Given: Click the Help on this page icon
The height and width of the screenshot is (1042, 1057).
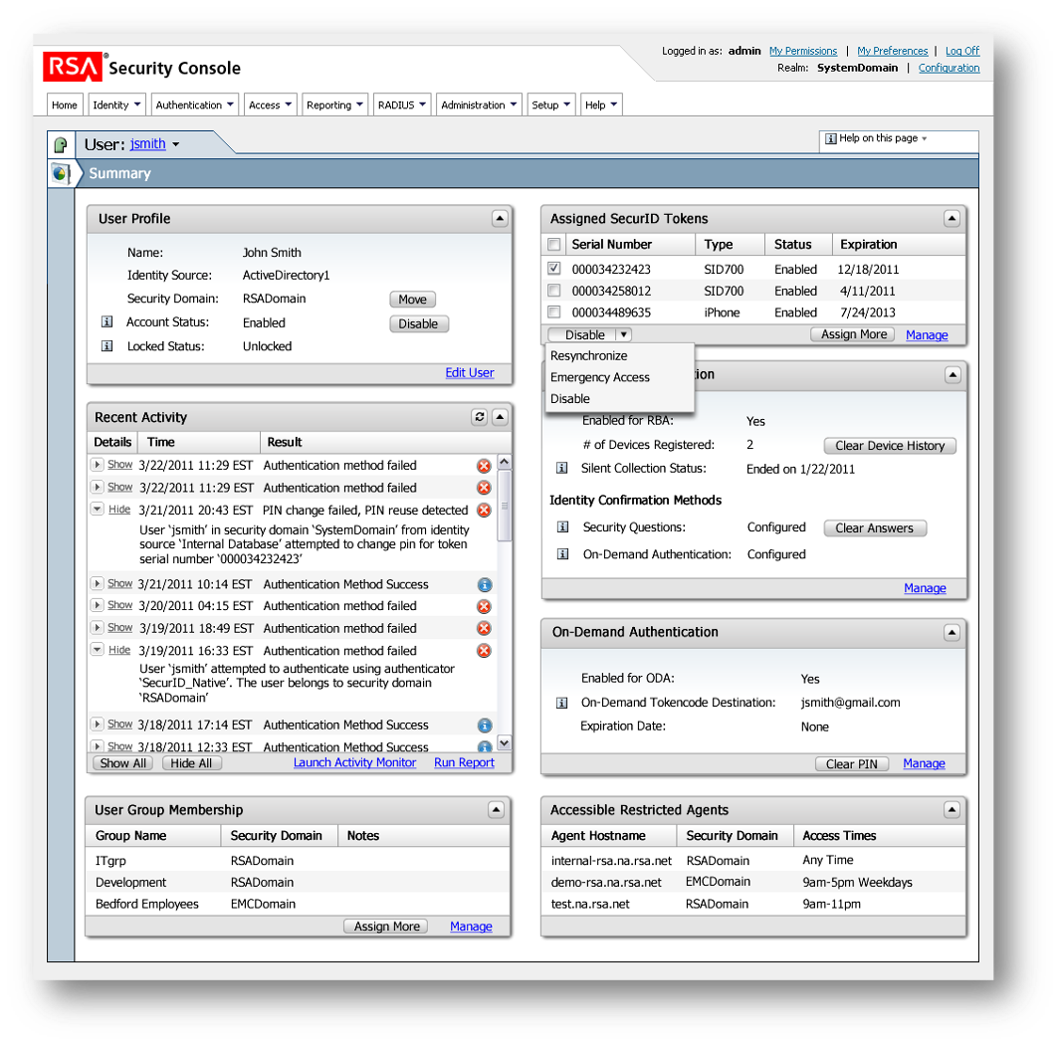Looking at the screenshot, I should [x=831, y=138].
